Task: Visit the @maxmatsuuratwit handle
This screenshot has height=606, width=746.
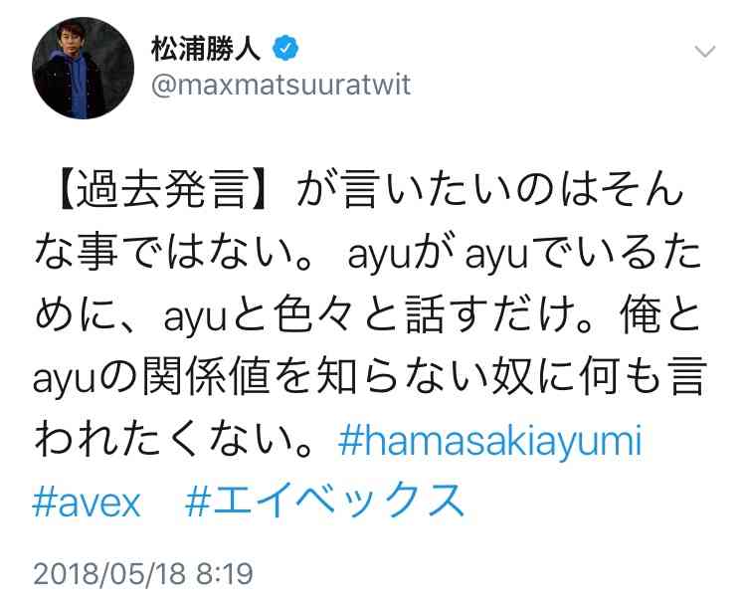Action: [x=280, y=86]
